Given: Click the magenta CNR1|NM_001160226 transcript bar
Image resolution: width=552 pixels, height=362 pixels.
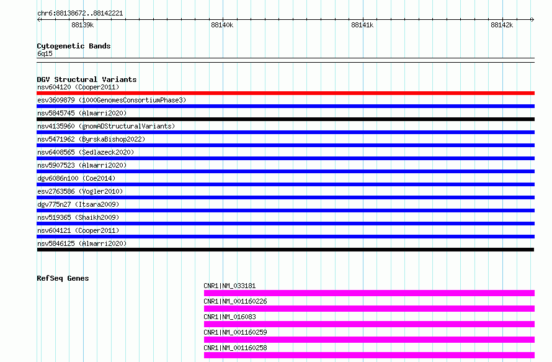Looking at the screenshot, I should tap(369, 309).
